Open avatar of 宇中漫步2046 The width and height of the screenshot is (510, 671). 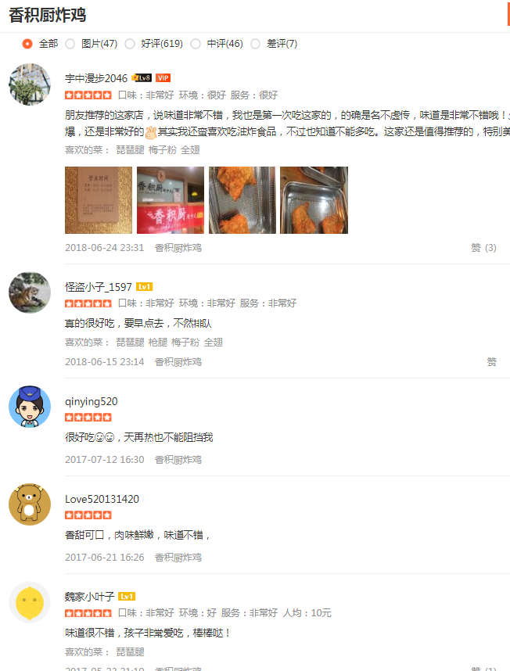(30, 84)
